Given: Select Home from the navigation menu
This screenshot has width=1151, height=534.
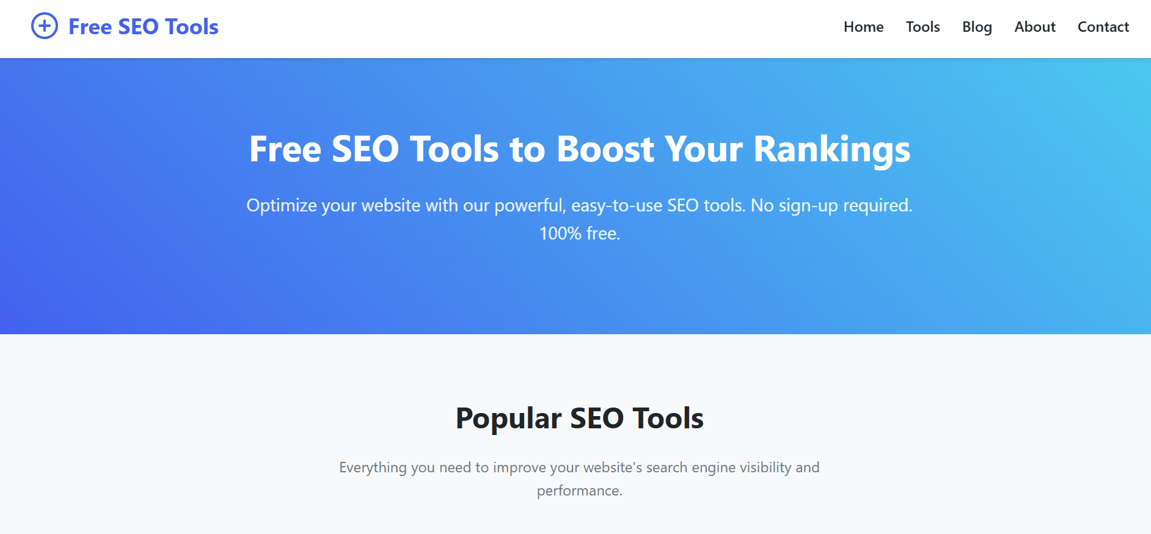Looking at the screenshot, I should click(863, 27).
